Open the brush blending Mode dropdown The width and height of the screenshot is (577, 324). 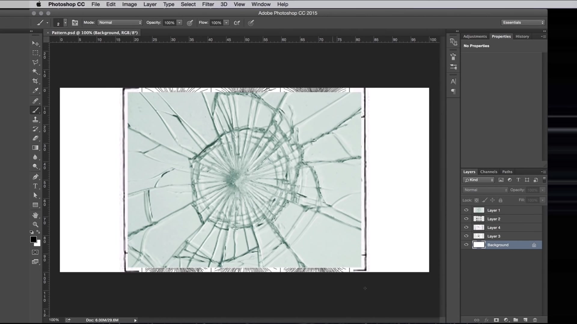(120, 22)
